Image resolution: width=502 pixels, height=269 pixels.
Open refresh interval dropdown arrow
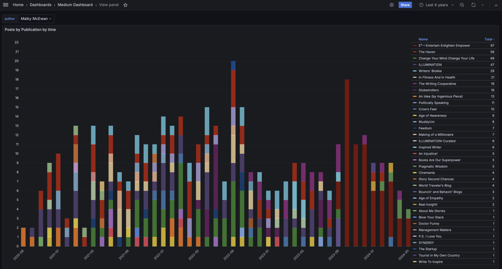point(483,5)
